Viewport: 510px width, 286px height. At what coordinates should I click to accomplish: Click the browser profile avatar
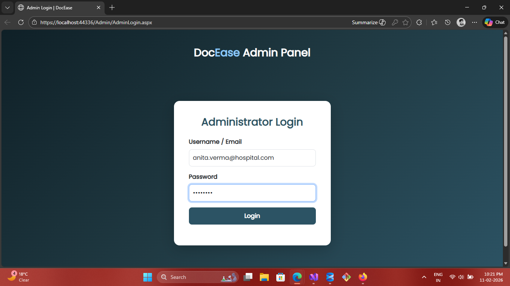pyautogui.click(x=461, y=22)
